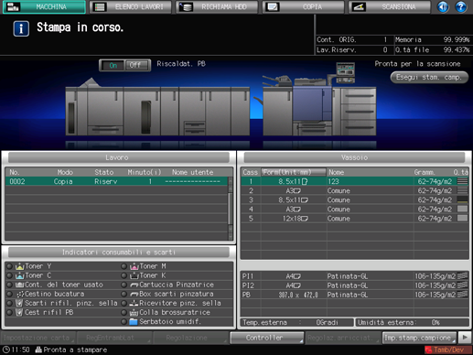The height and width of the screenshot is (355, 473).
Task: Select job 0002 Copia row
Action: tap(116, 181)
